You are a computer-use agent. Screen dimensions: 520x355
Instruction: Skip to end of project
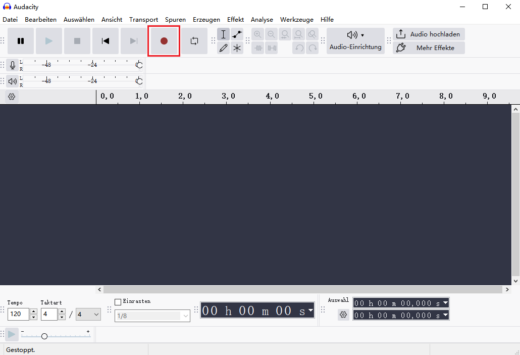(134, 41)
